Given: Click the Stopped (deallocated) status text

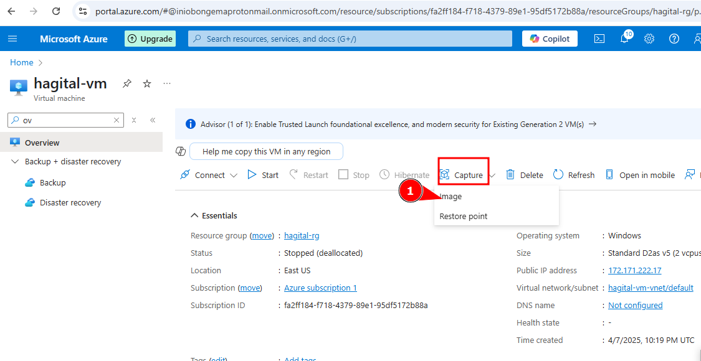Looking at the screenshot, I should tap(323, 253).
